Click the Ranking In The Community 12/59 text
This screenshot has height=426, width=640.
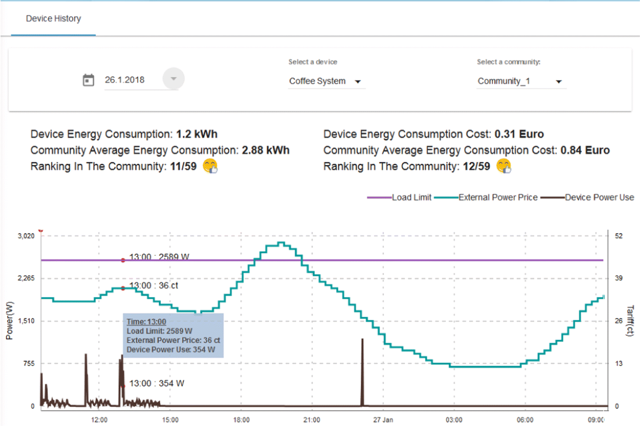[406, 166]
